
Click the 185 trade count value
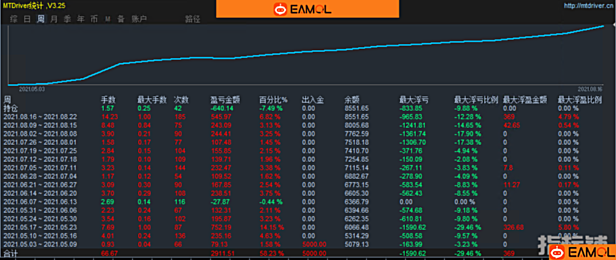(x=179, y=117)
